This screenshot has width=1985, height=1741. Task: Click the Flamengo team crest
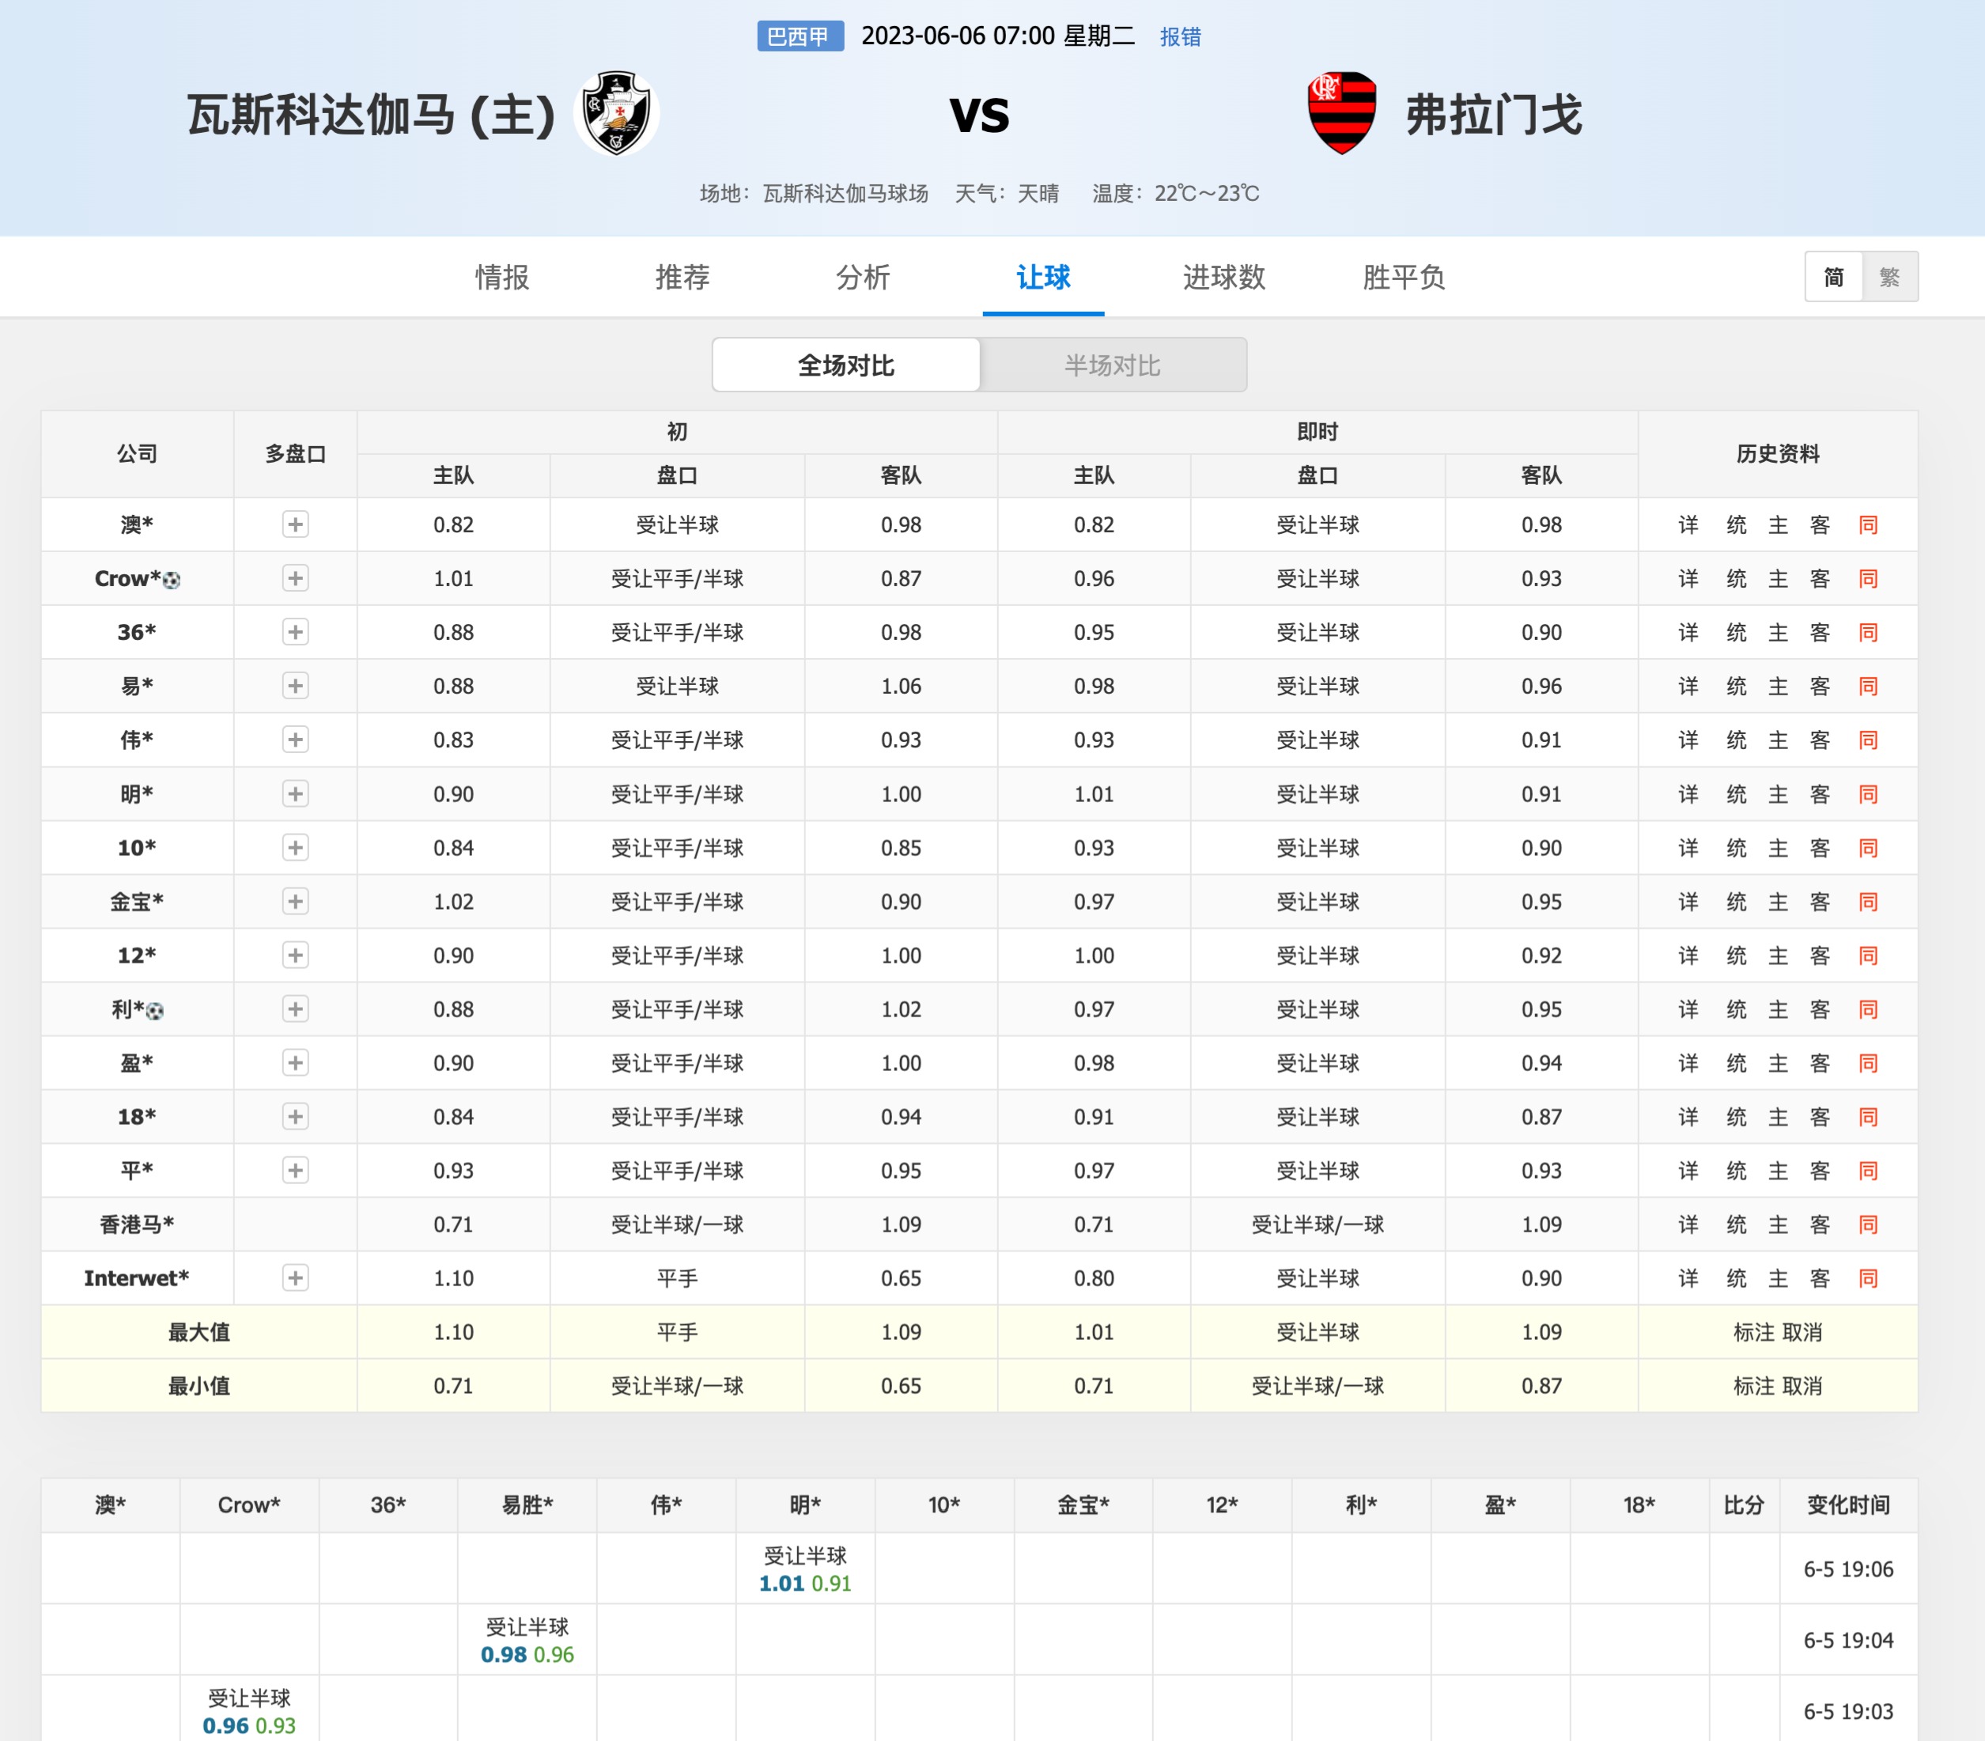click(x=1341, y=114)
